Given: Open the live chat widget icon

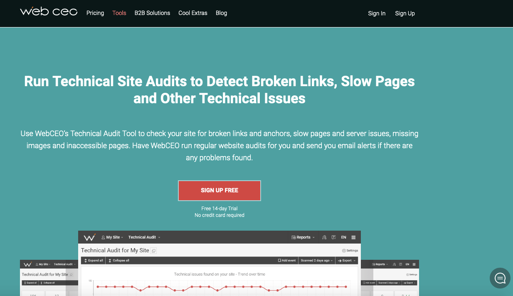Looking at the screenshot, I should click(500, 278).
